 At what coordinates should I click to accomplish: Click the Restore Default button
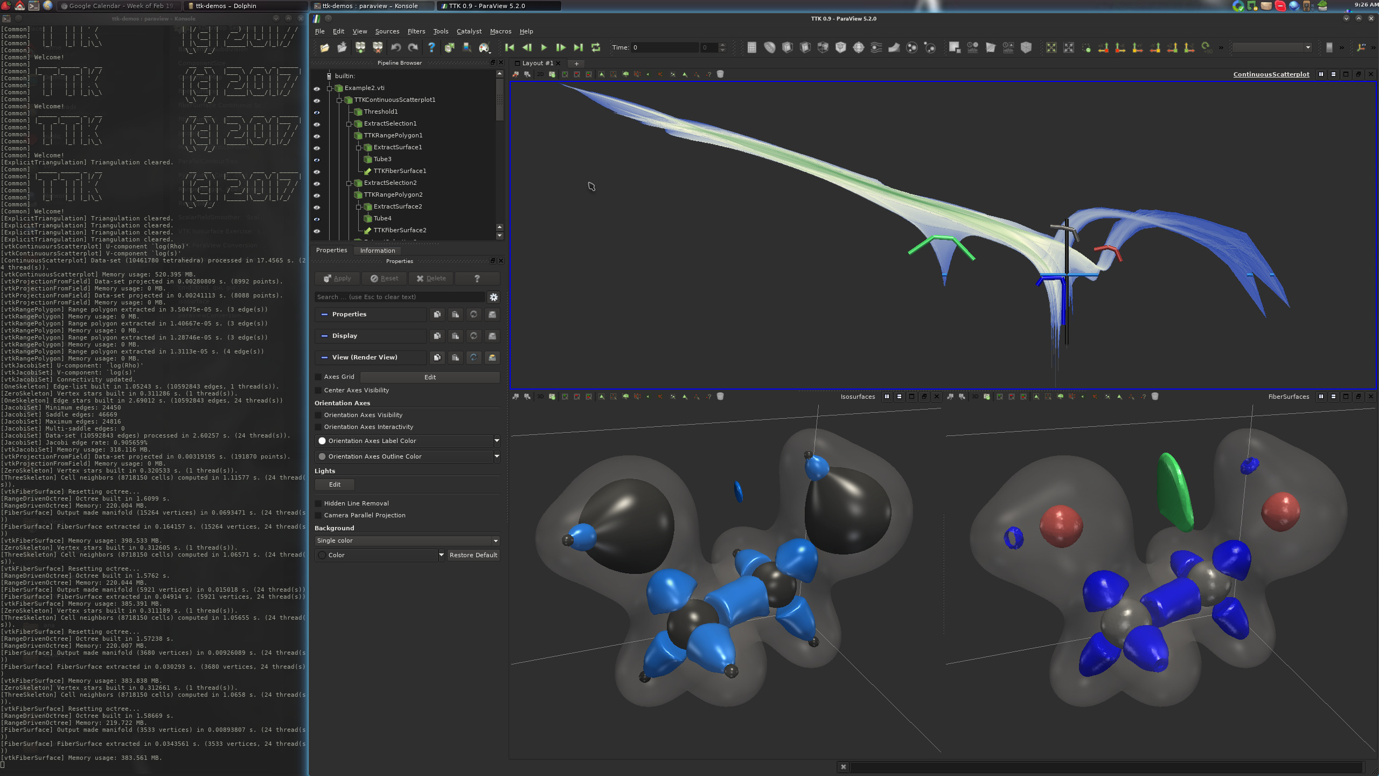pos(473,555)
